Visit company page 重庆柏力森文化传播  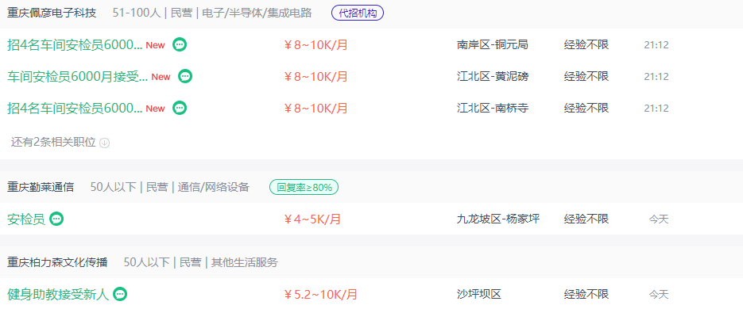[57, 262]
